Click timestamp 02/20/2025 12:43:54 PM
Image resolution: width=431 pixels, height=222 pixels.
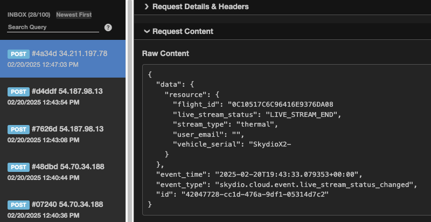[x=44, y=102]
